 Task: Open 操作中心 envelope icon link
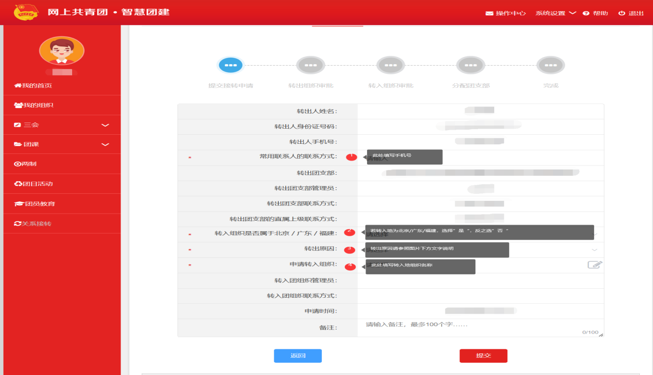point(489,13)
